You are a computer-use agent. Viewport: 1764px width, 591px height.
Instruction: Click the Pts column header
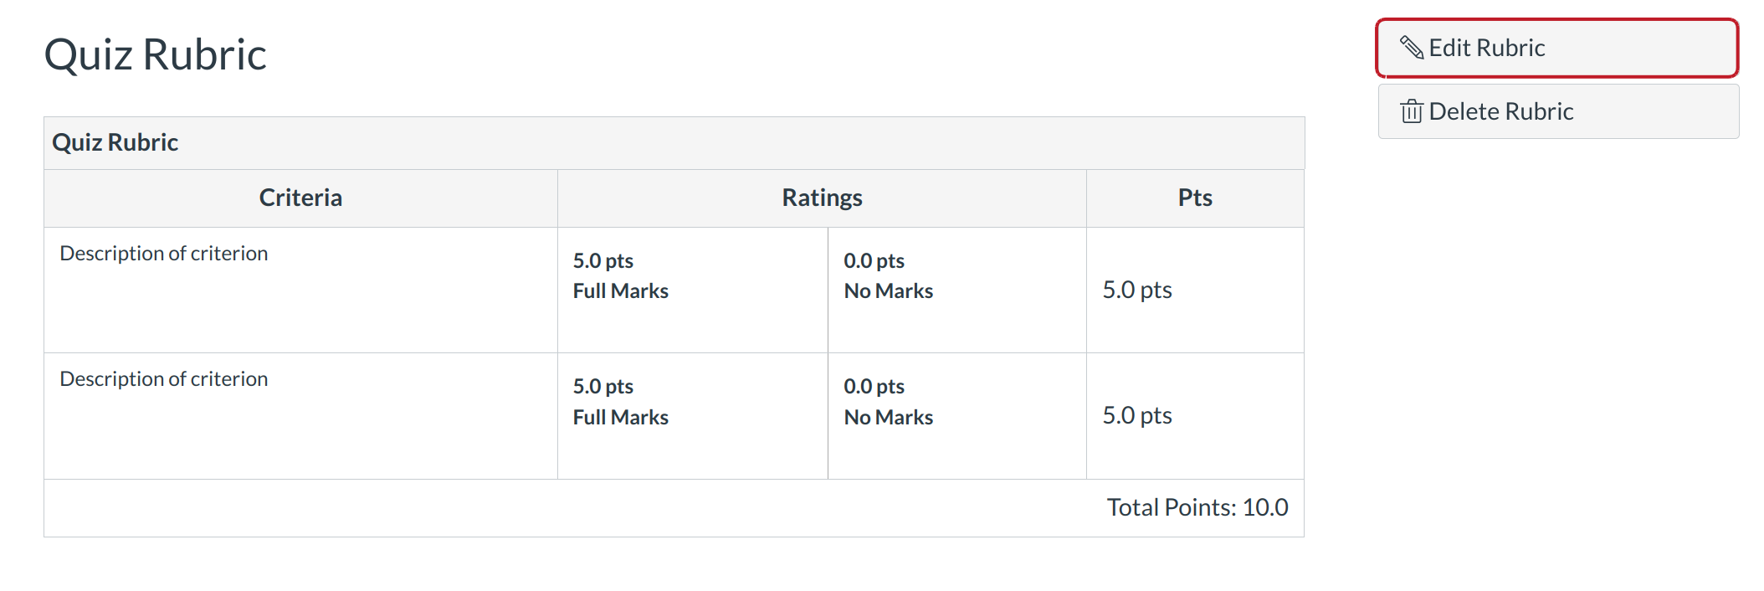tap(1195, 198)
